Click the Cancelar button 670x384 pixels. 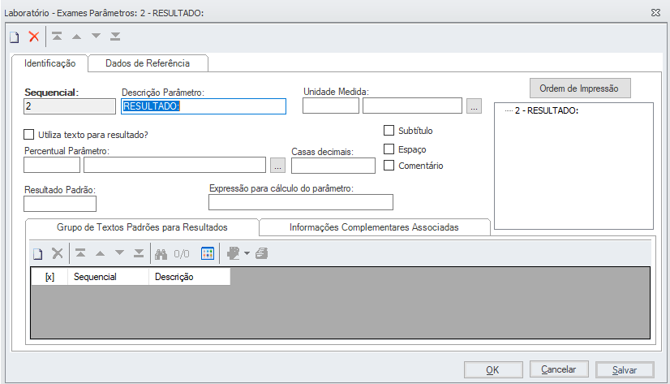tap(559, 369)
